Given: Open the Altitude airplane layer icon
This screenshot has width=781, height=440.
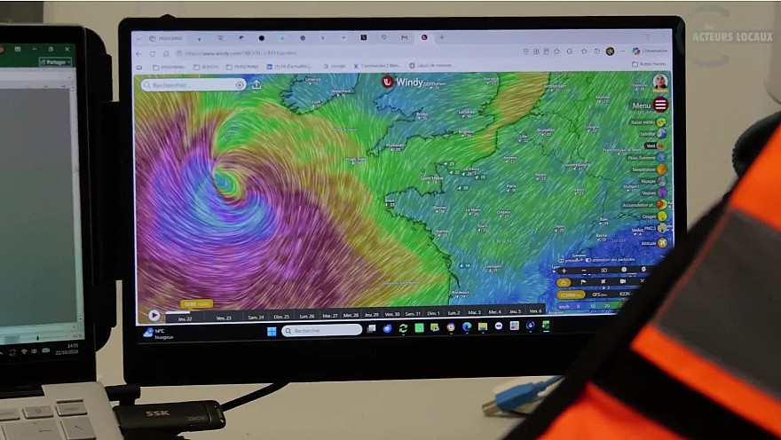Looking at the screenshot, I should [x=662, y=243].
